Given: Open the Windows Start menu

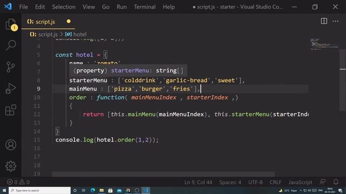Looking at the screenshot, I should pos(4,190).
